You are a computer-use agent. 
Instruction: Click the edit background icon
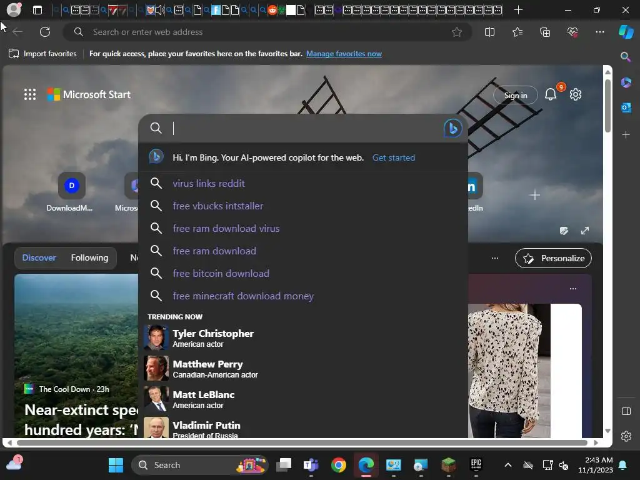[x=564, y=231]
